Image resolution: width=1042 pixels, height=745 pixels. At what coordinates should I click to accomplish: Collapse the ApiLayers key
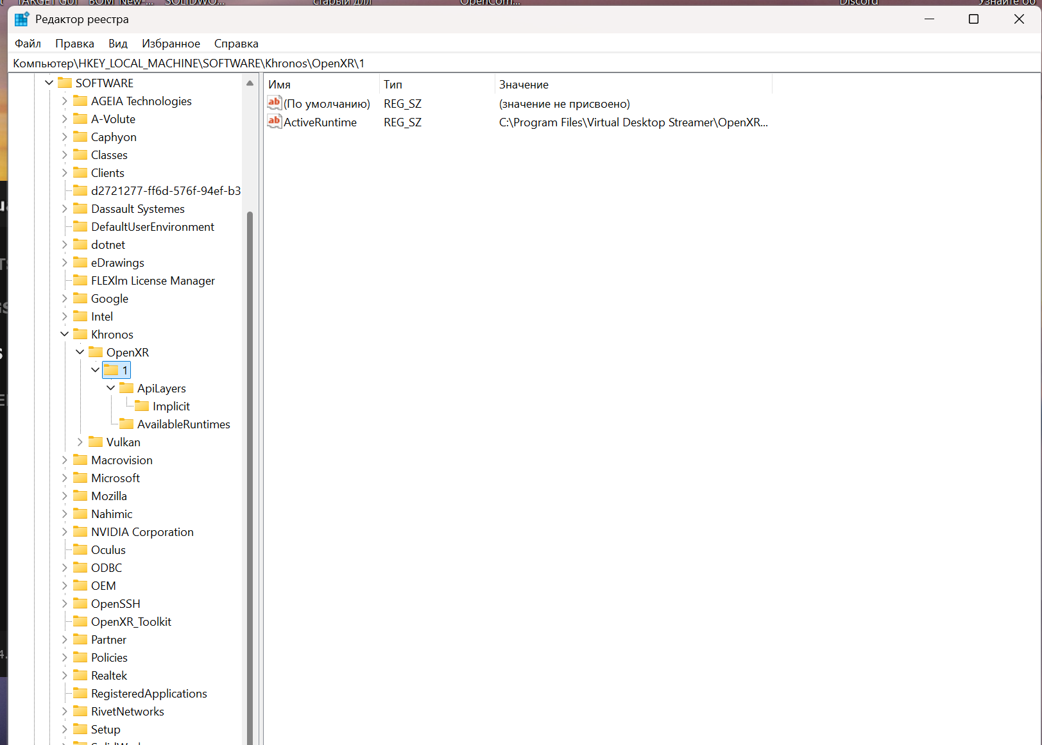111,388
